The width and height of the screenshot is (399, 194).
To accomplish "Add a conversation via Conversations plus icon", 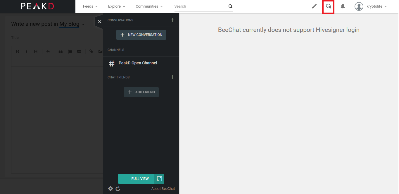I will point(172,20).
